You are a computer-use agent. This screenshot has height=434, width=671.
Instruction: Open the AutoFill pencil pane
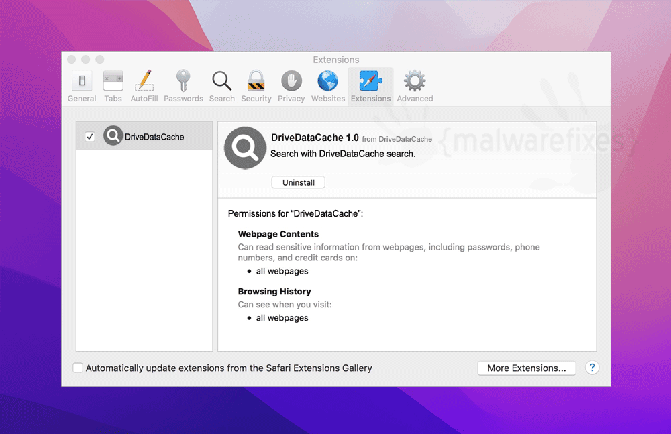coord(144,87)
